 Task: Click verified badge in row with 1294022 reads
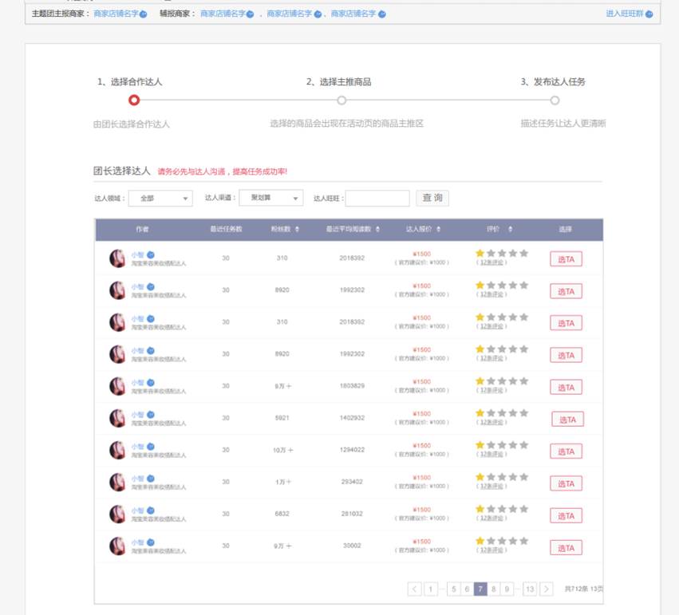click(151, 447)
